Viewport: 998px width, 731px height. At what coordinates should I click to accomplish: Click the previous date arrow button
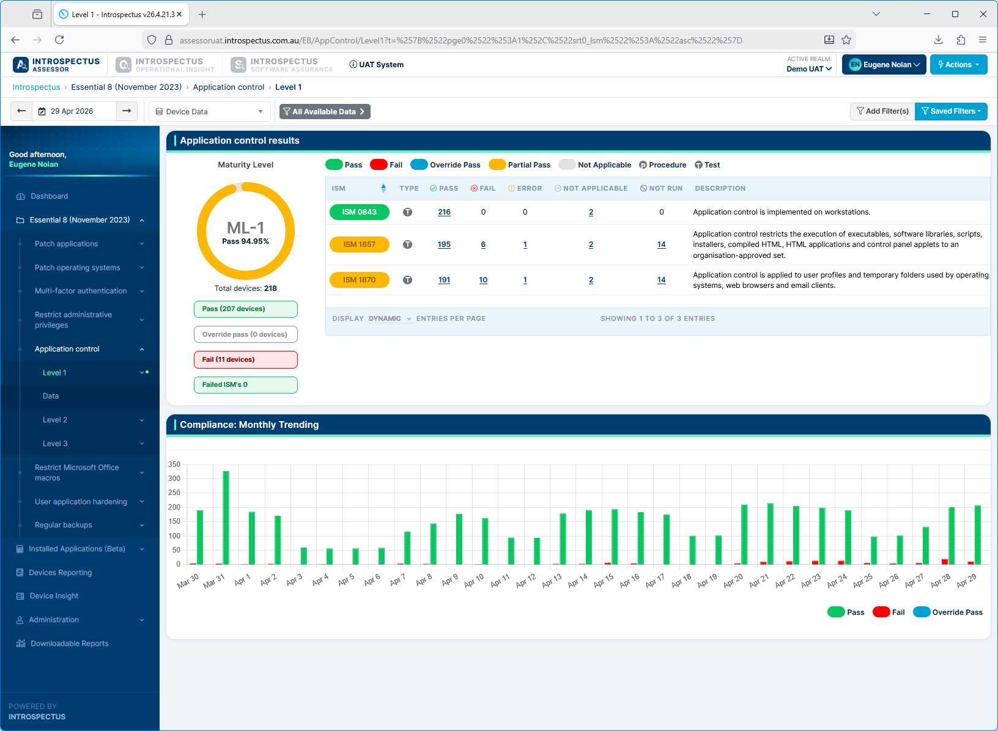point(21,111)
